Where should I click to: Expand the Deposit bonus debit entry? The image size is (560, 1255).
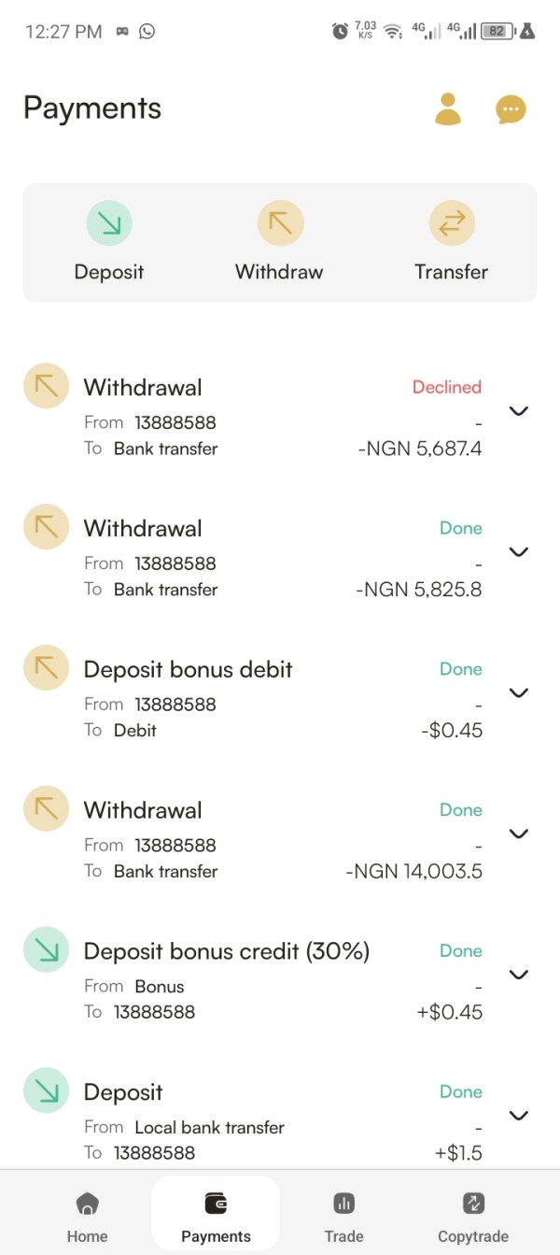coord(518,692)
